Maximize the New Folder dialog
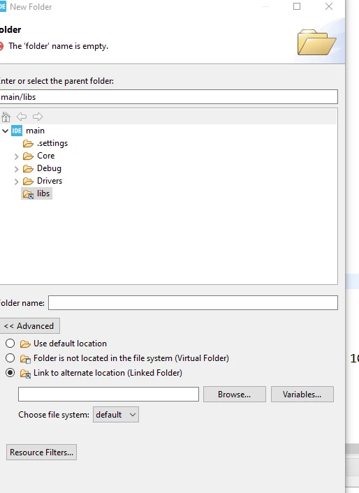Image resolution: width=359 pixels, height=493 pixels. (297, 6)
